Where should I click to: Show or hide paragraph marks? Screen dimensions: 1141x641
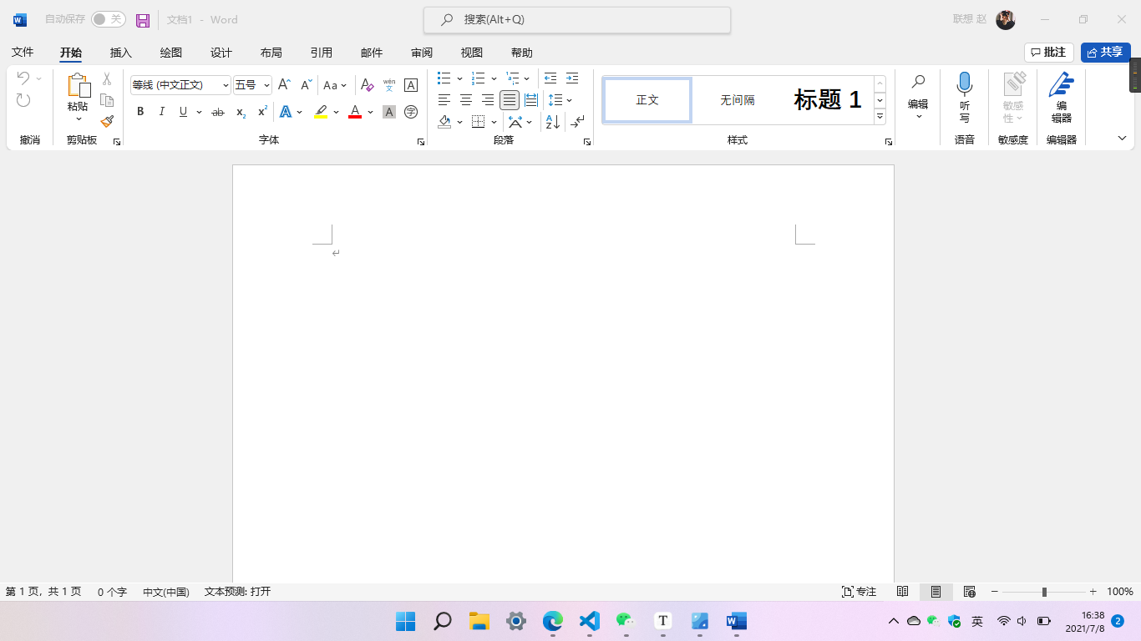tap(578, 122)
